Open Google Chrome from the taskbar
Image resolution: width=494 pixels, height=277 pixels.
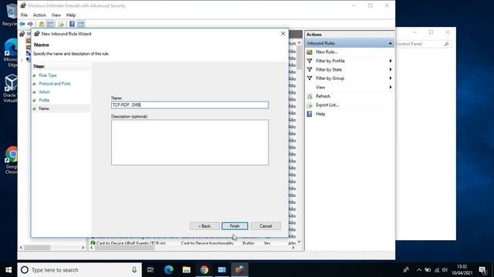(204, 270)
